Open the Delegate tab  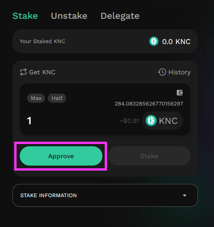pos(120,16)
